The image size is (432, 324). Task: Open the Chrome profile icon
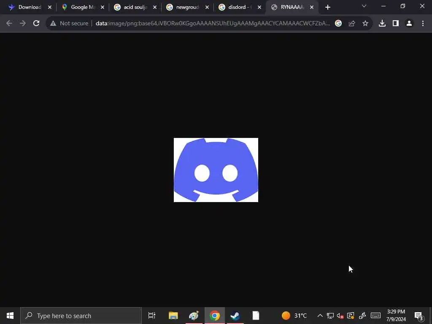click(x=409, y=24)
